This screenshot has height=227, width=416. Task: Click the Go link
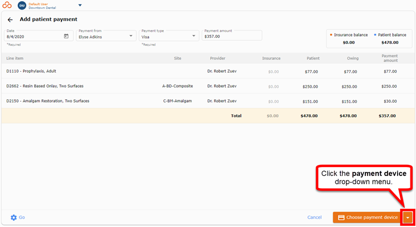pyautogui.click(x=22, y=217)
